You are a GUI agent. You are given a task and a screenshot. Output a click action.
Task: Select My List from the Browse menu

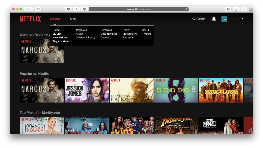click(57, 34)
